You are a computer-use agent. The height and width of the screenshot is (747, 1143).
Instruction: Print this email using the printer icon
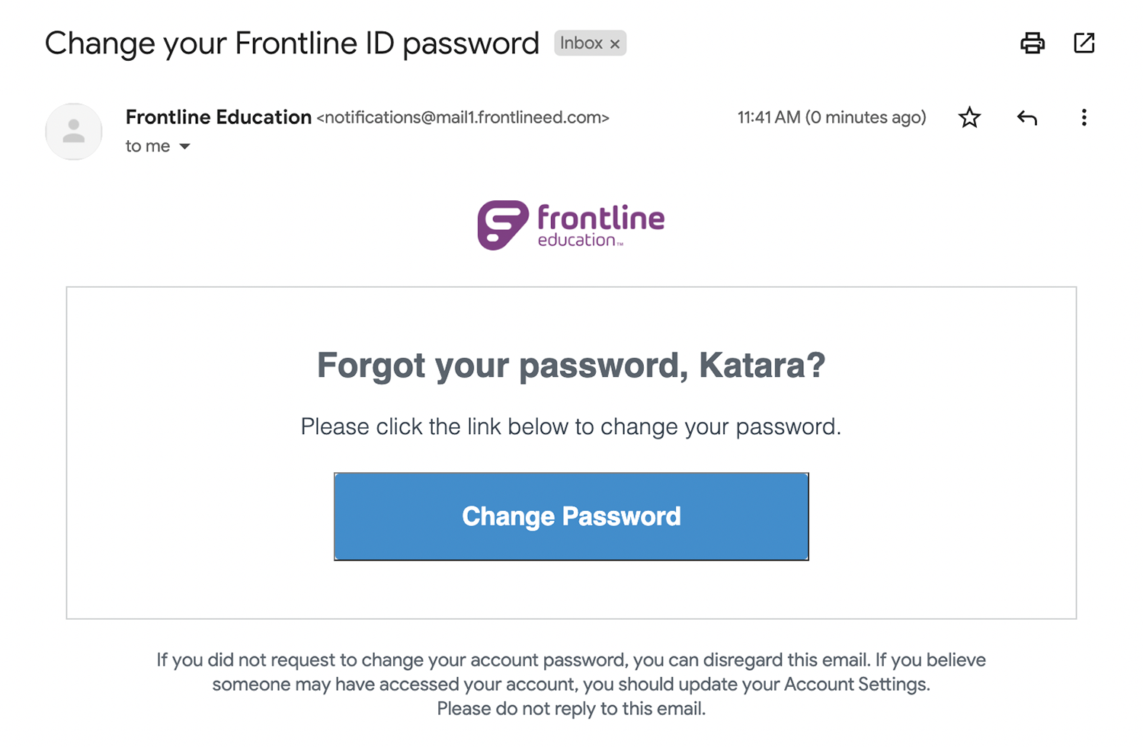tap(1033, 43)
